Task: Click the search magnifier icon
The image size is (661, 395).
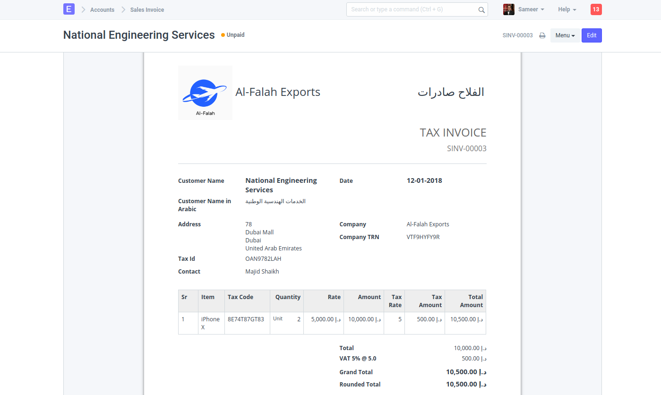Action: pos(481,9)
